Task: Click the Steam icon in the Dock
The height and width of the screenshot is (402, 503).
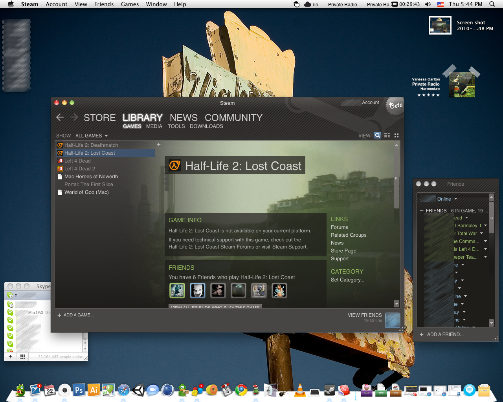Action: click(x=329, y=390)
